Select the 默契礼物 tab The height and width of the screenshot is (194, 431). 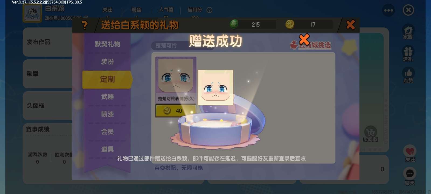[x=107, y=44]
